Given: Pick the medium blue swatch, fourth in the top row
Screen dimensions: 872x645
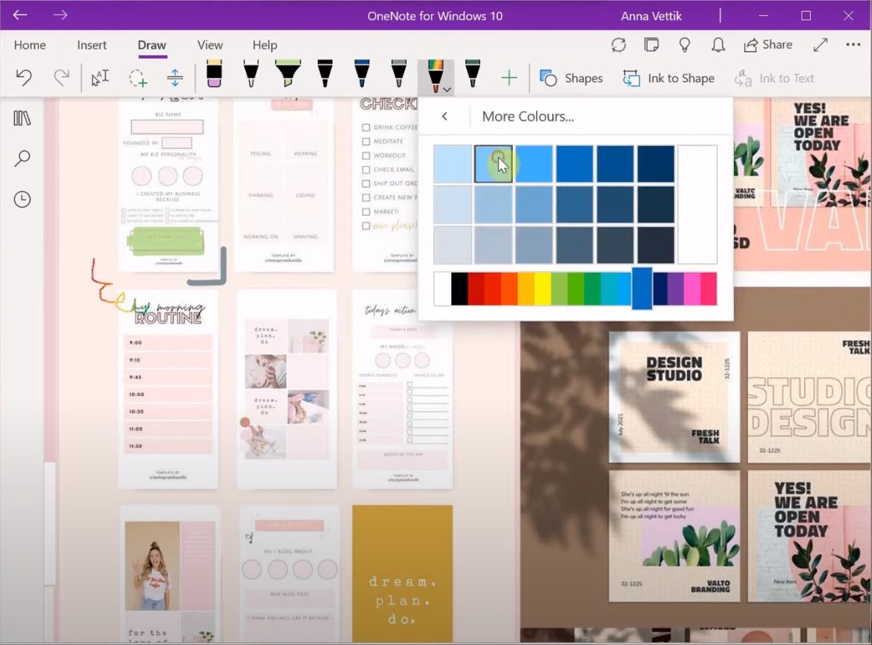Looking at the screenshot, I should 575,164.
